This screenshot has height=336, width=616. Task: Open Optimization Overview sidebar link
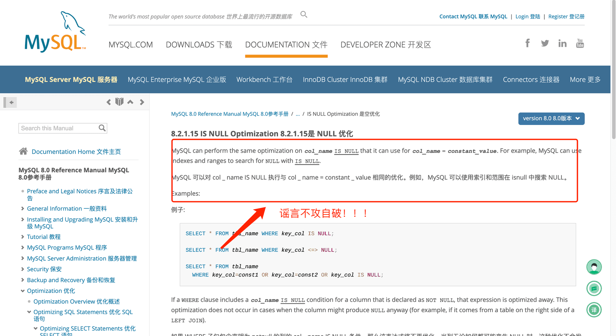tap(77, 301)
